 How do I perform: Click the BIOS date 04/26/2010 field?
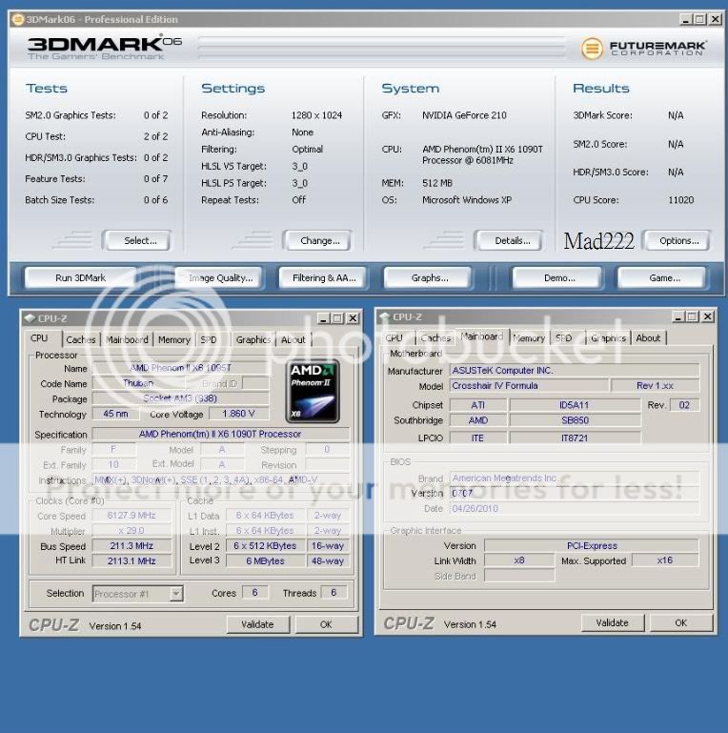[x=575, y=508]
